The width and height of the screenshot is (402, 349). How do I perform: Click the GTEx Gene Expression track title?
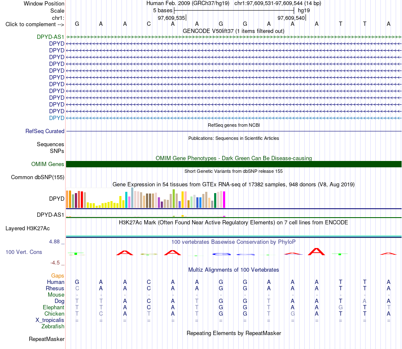(233, 184)
